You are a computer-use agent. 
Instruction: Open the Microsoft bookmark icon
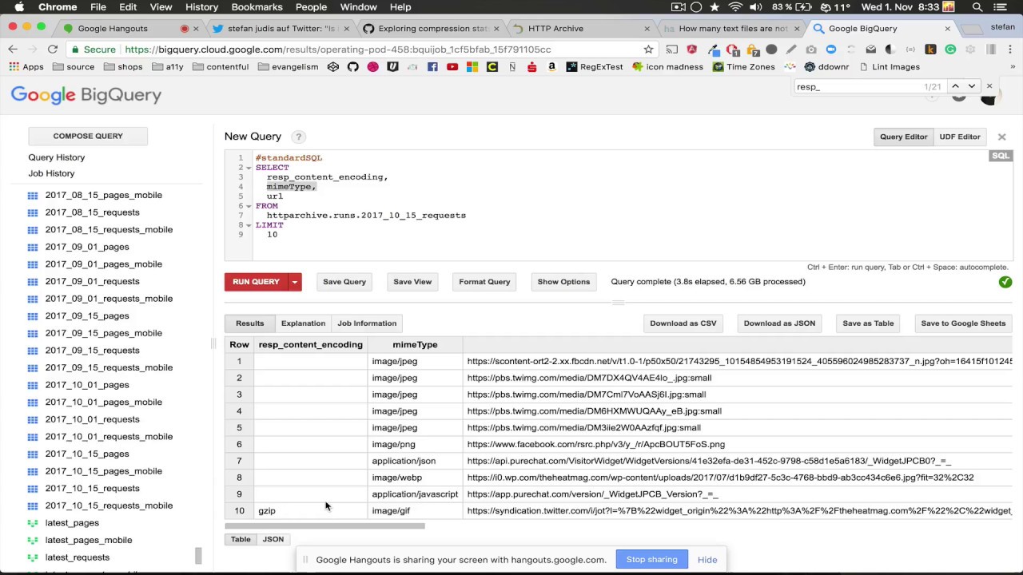pyautogui.click(x=472, y=67)
